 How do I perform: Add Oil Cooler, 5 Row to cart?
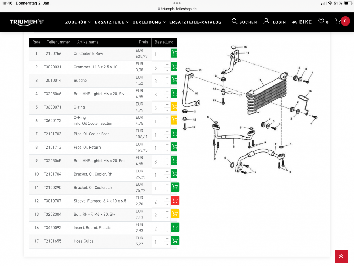point(174,54)
